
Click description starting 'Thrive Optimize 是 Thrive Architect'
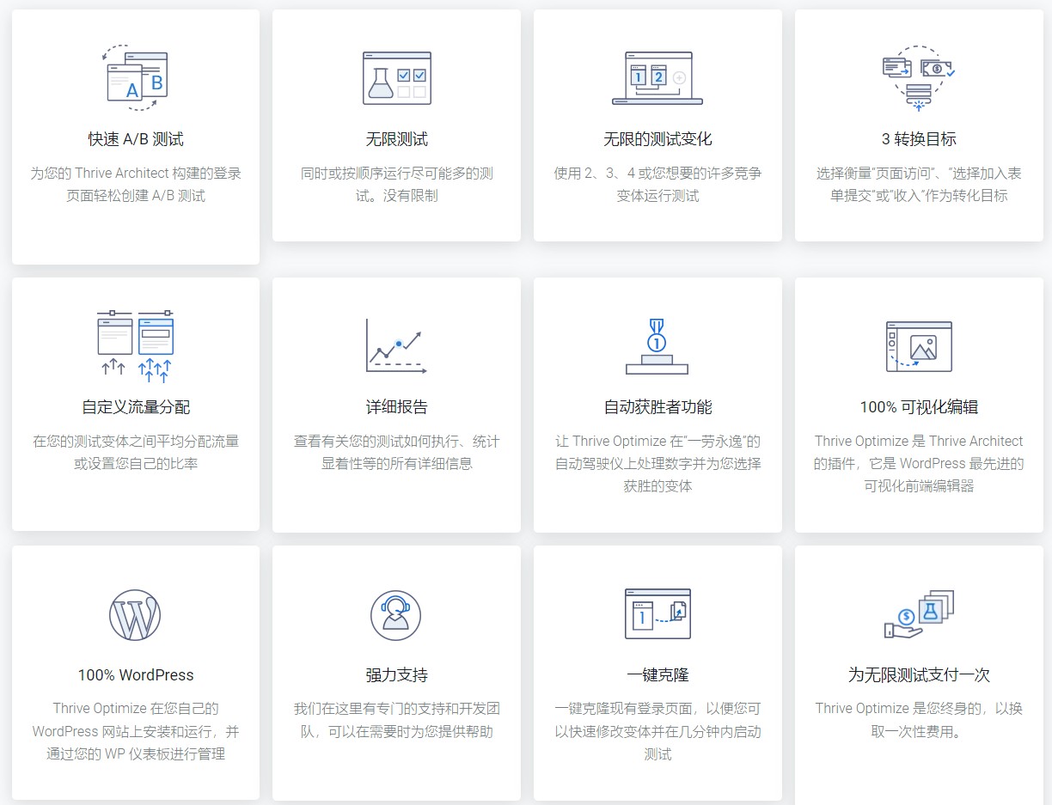tap(919, 464)
